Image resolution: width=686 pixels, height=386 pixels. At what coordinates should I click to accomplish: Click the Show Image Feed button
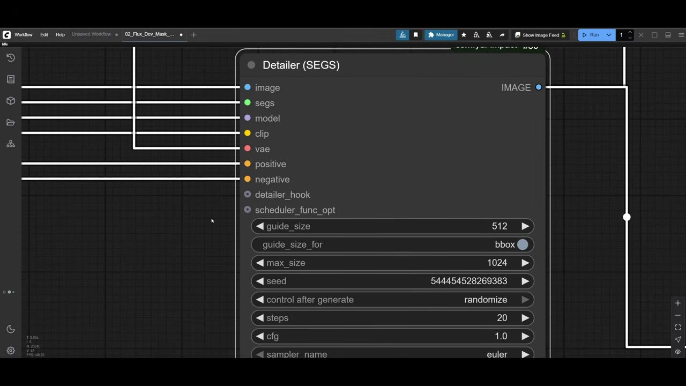pos(540,35)
